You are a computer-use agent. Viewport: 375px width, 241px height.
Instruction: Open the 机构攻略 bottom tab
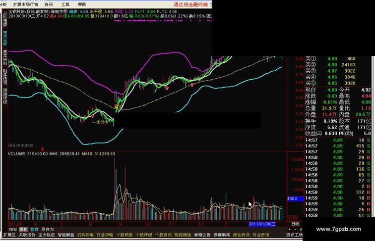point(85,235)
